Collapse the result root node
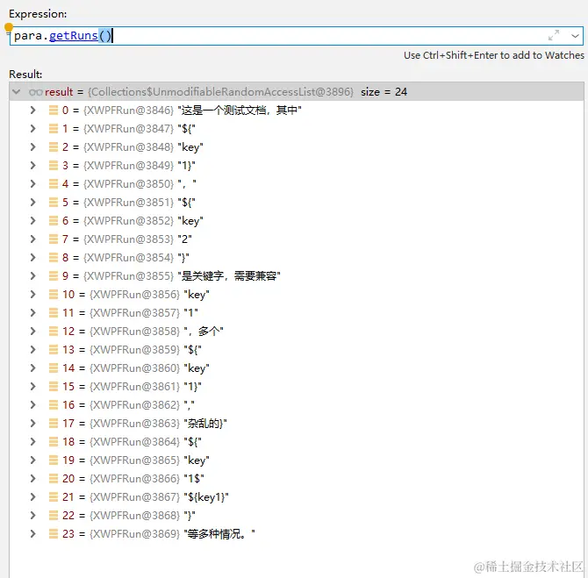 coord(16,91)
